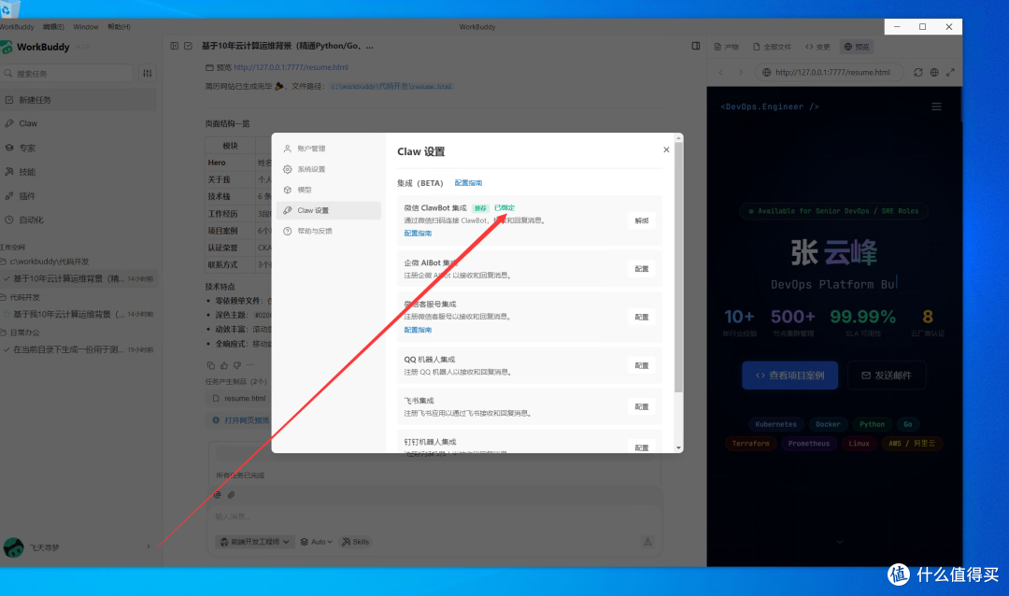Screen dimensions: 1009x596
Task: Click browser forward arrow in preview panel
Action: click(x=741, y=73)
